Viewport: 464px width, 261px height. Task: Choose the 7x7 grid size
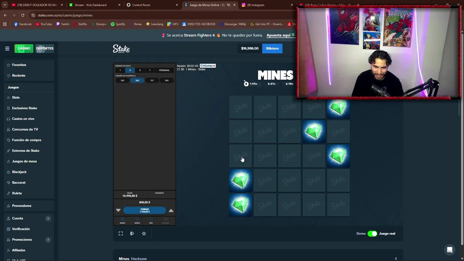152,80
